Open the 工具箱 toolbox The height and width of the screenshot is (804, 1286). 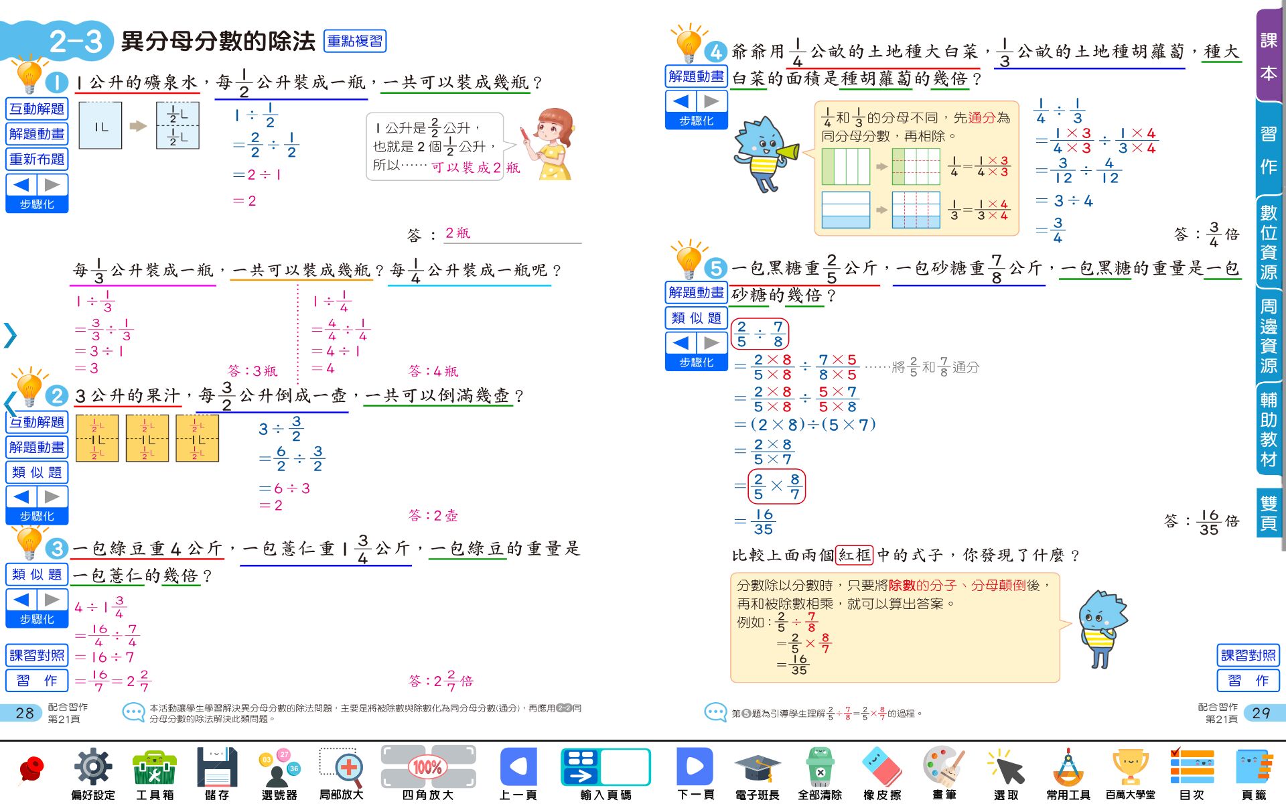click(155, 768)
